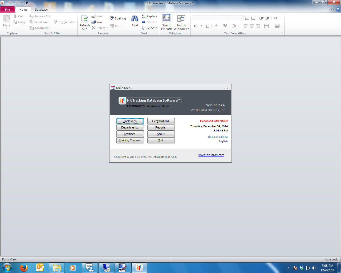Click the Replace icon
Image resolution: width=341 pixels, height=273 pixels.
[144, 16]
